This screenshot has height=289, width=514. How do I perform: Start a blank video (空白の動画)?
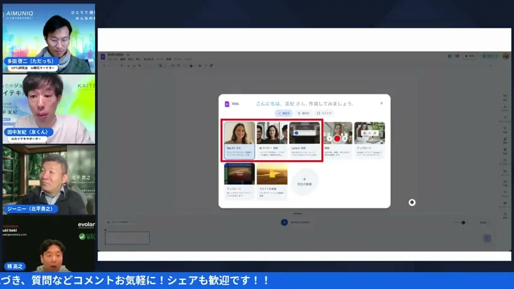pos(304,181)
